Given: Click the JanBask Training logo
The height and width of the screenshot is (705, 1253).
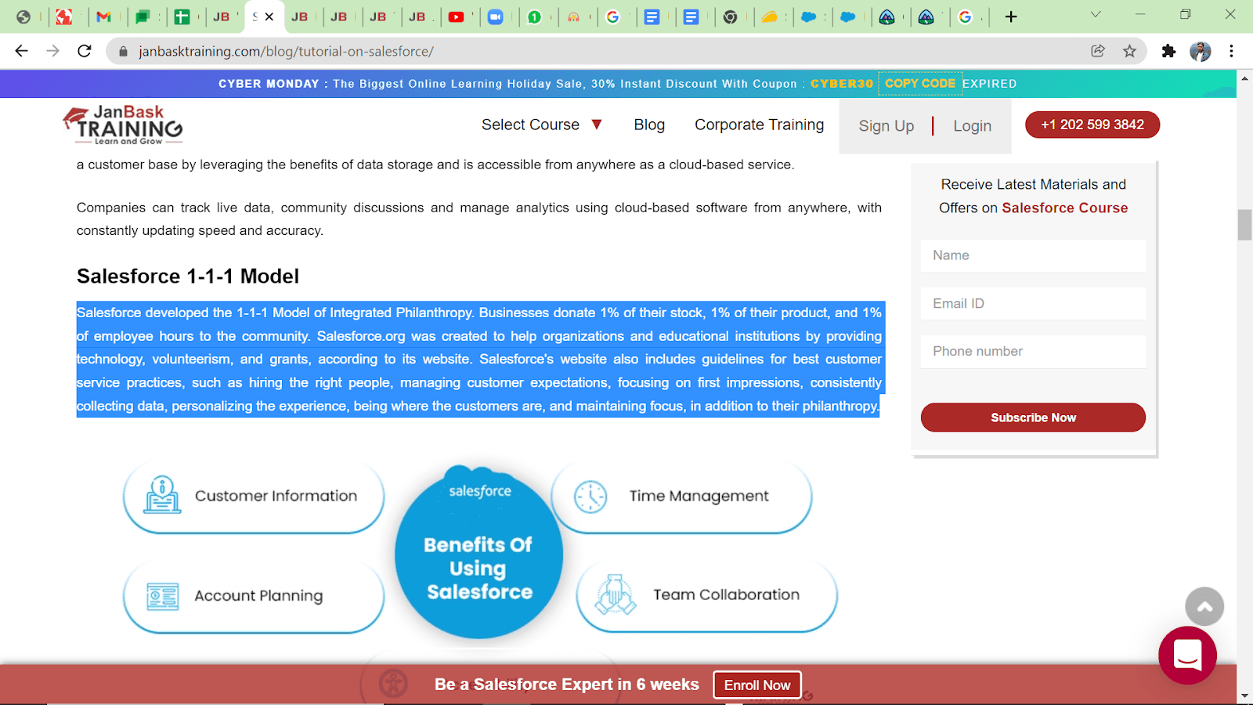Looking at the screenshot, I should [x=122, y=125].
